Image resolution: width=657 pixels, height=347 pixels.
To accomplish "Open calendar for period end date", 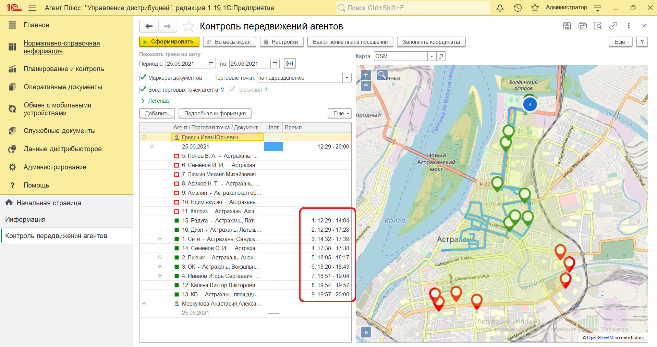I will pos(275,64).
